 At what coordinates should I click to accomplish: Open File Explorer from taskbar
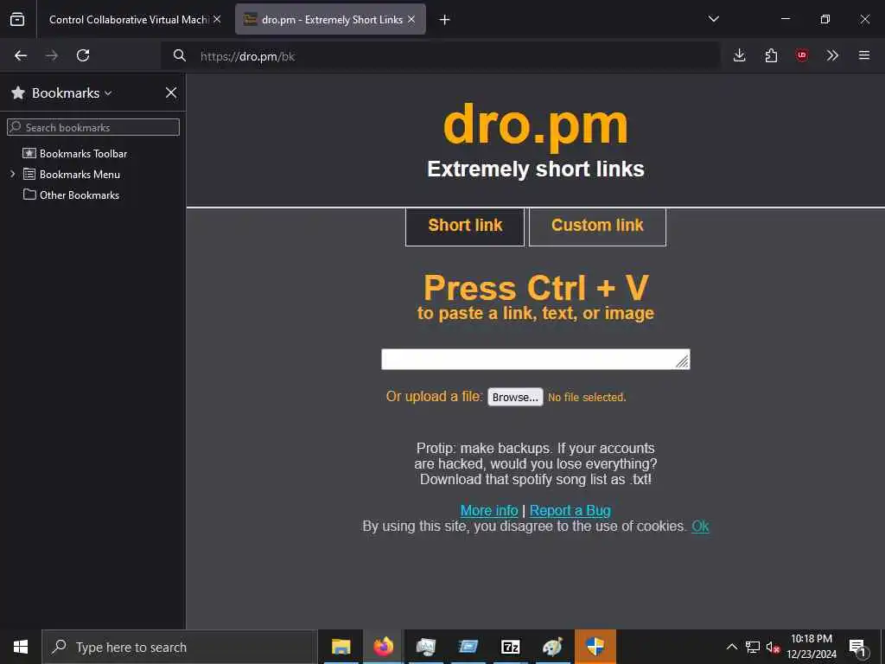(x=341, y=647)
